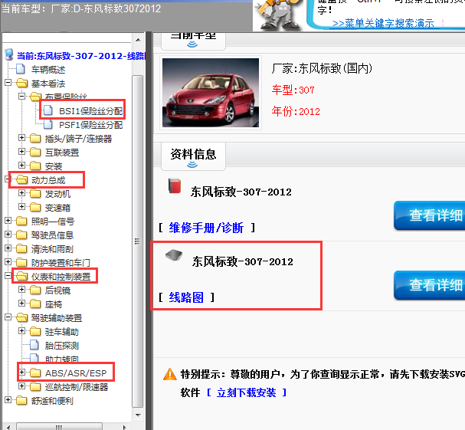Click the splitter grip between the panels
The width and height of the screenshot is (465, 430).
point(149,231)
